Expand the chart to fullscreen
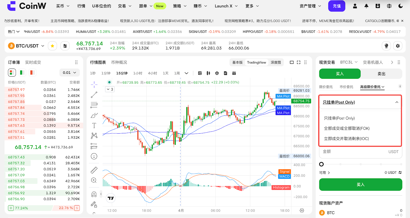This screenshot has width=410, height=218. (x=299, y=62)
